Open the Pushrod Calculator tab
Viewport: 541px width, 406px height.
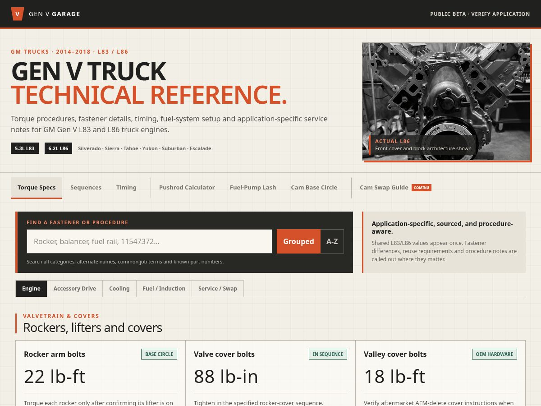pos(187,188)
